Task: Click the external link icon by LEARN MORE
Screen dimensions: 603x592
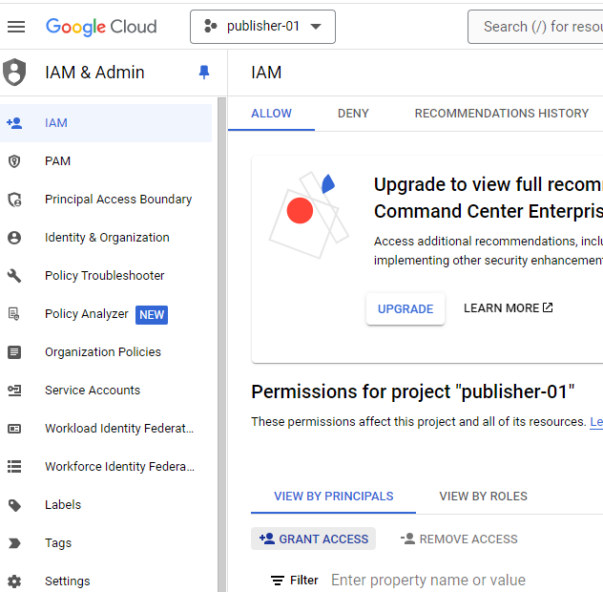Action: (x=548, y=307)
